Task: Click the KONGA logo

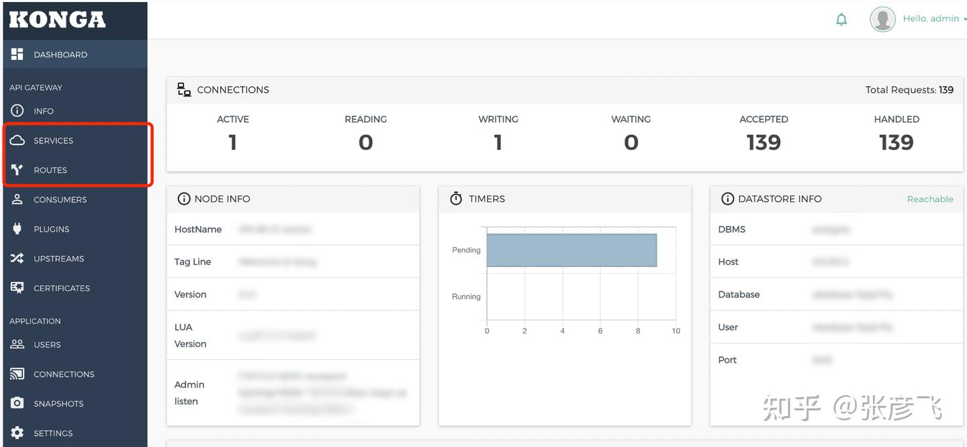Action: (58, 20)
